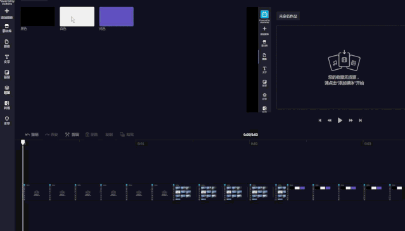Redo action with 恢复
The height and width of the screenshot is (231, 405).
point(51,135)
